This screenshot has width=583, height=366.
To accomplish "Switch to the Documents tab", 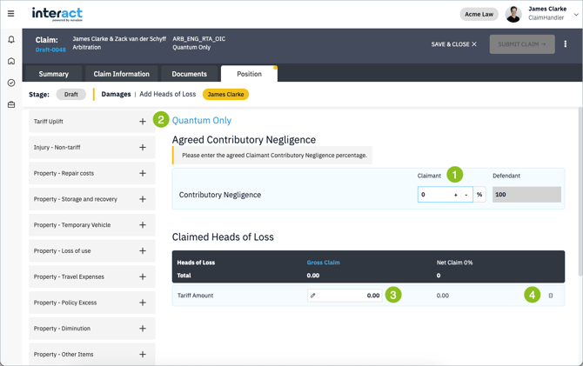I will (x=189, y=74).
